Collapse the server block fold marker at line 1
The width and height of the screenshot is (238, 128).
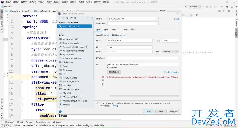click(21, 16)
